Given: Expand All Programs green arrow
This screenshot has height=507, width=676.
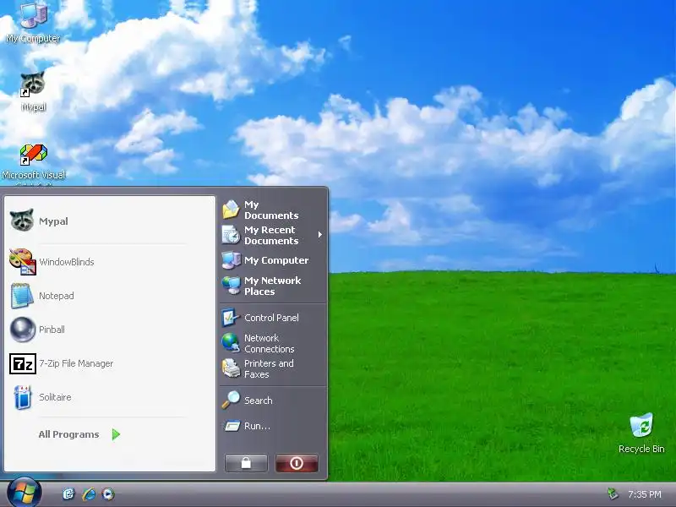Looking at the screenshot, I should coord(116,434).
